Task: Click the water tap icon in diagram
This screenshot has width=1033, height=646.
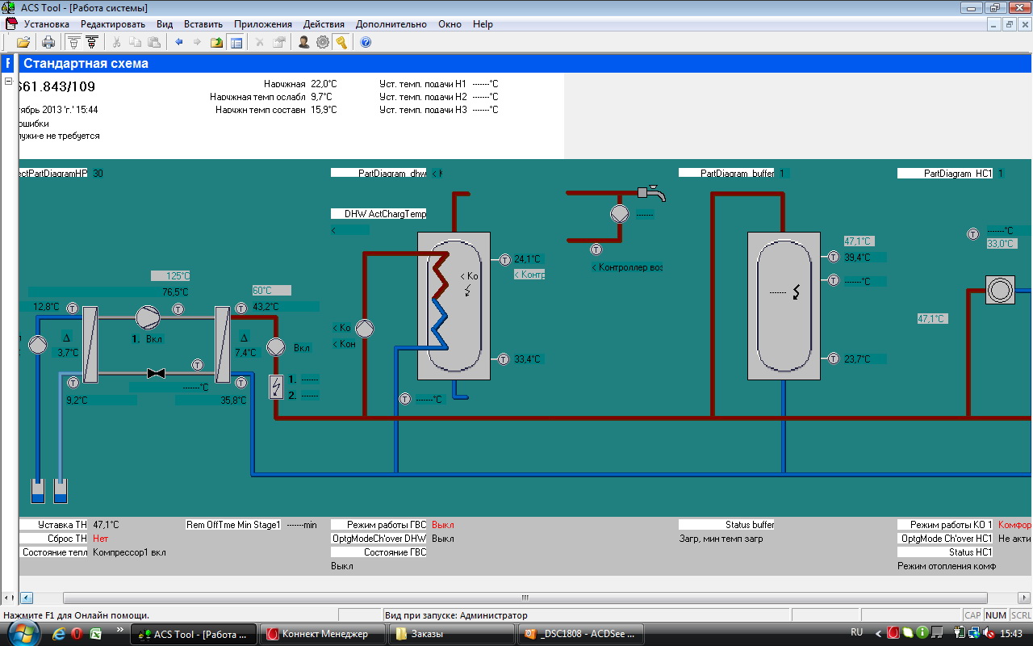Action: click(x=651, y=193)
